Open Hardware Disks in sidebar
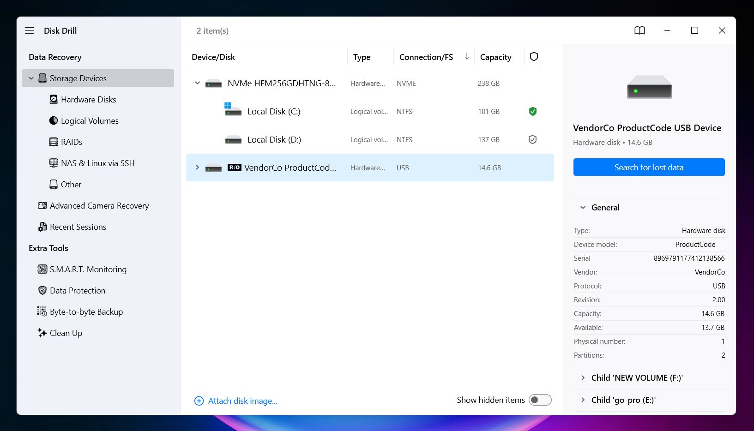 [x=88, y=99]
